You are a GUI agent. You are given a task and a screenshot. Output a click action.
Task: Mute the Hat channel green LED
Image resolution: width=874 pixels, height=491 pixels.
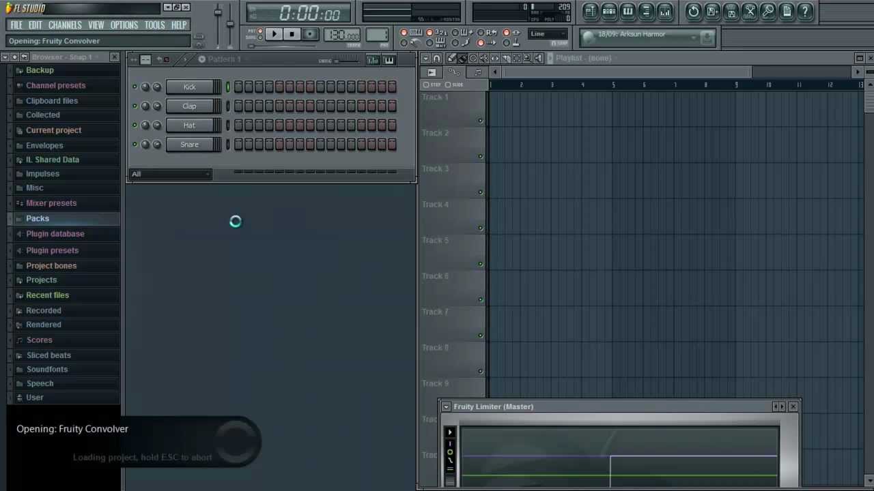[135, 125]
